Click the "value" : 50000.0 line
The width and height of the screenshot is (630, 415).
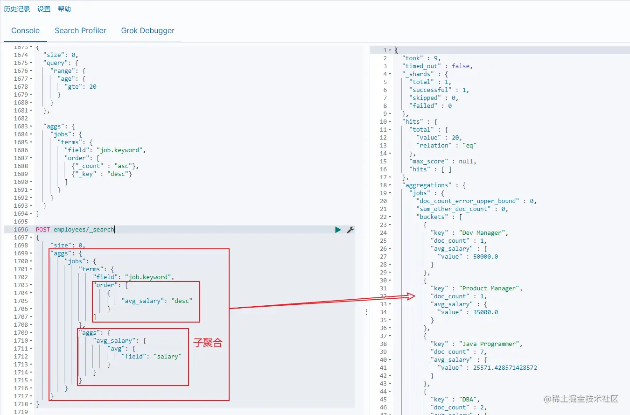click(x=468, y=256)
